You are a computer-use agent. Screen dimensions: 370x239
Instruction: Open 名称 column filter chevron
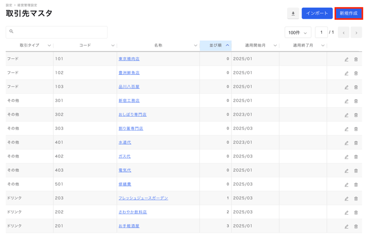(195, 45)
